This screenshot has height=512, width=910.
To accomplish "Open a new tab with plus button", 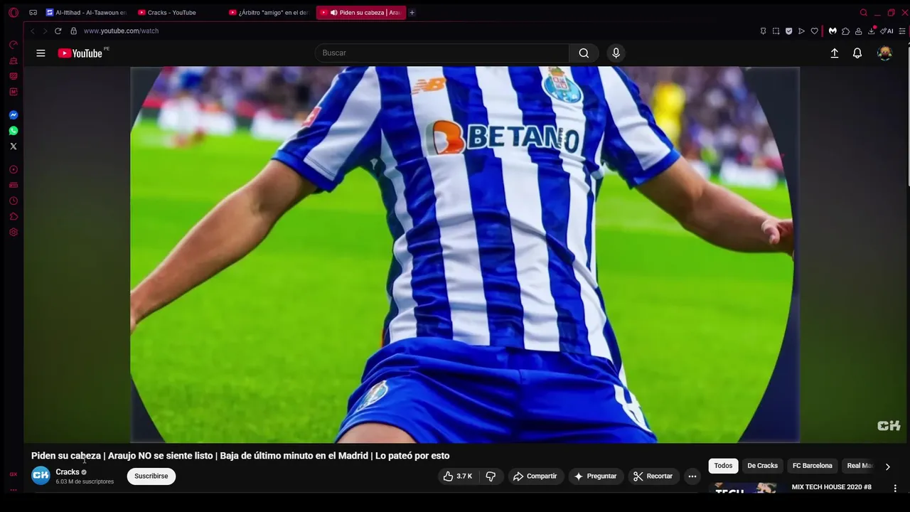I will [x=412, y=13].
